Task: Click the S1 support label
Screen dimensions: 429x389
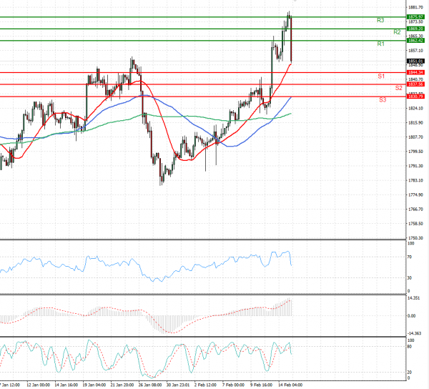Action: [x=381, y=76]
